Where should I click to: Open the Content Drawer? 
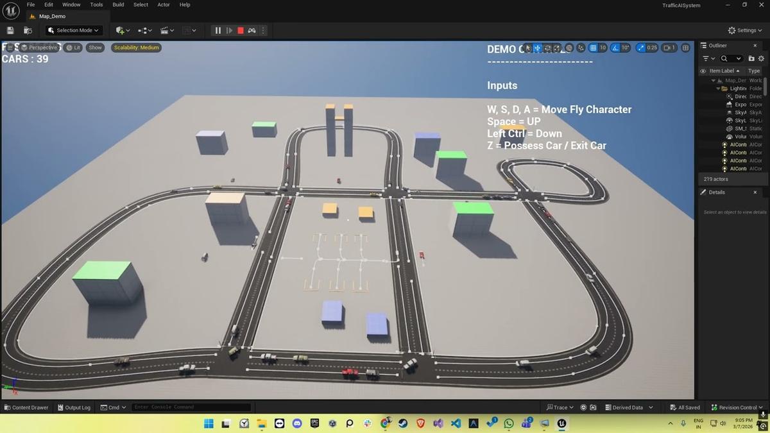point(26,407)
